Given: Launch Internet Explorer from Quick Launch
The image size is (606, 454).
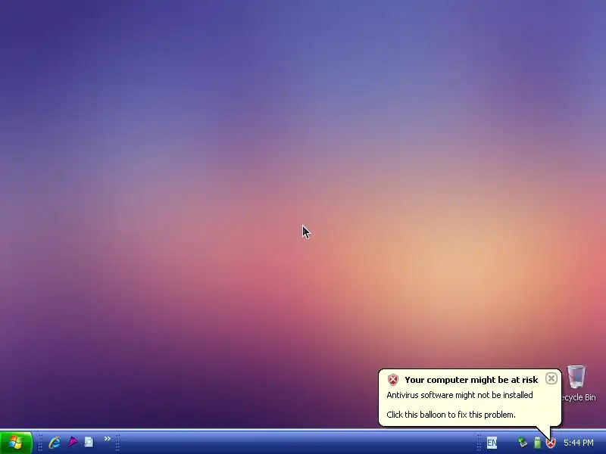Looking at the screenshot, I should 55,442.
